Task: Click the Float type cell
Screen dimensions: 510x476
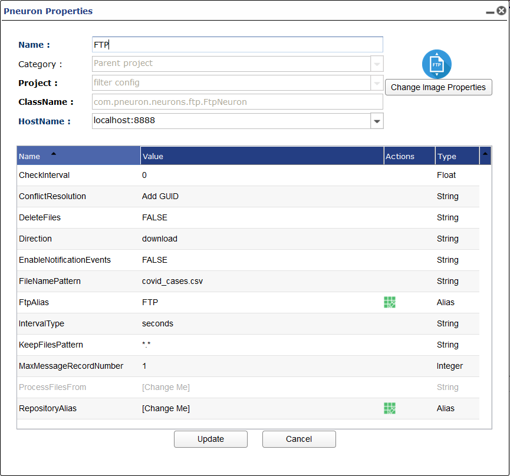Action: click(446, 175)
